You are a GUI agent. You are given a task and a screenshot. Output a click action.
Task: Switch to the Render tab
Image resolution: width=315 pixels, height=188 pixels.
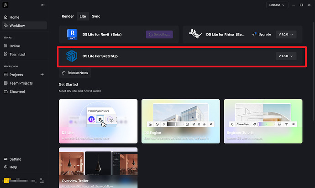68,16
